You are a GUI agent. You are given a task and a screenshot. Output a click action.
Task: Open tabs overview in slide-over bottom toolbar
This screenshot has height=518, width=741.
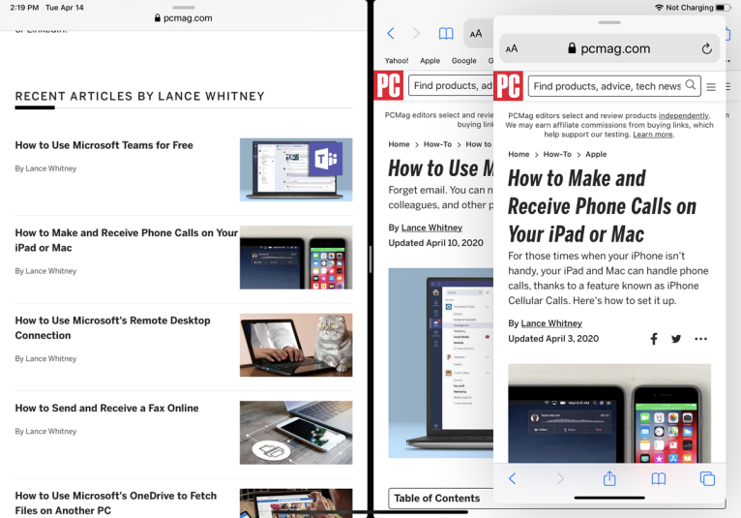(x=707, y=478)
